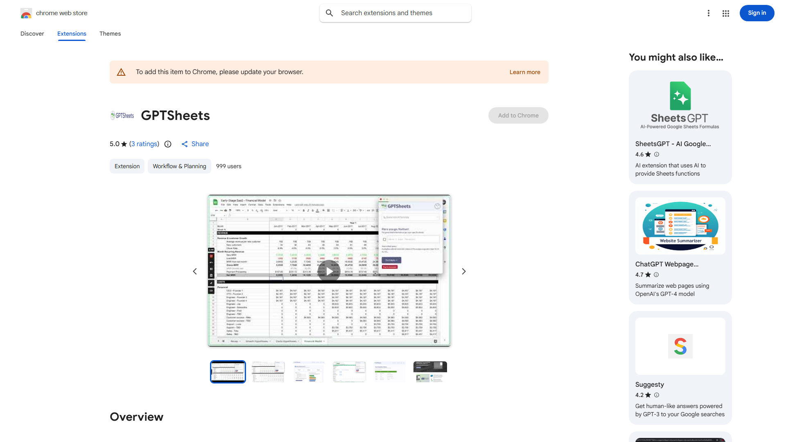Select the Workflow & Planning category
The height and width of the screenshot is (442, 786).
point(179,166)
